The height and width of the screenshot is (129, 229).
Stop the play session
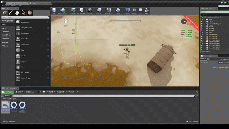tap(141, 10)
